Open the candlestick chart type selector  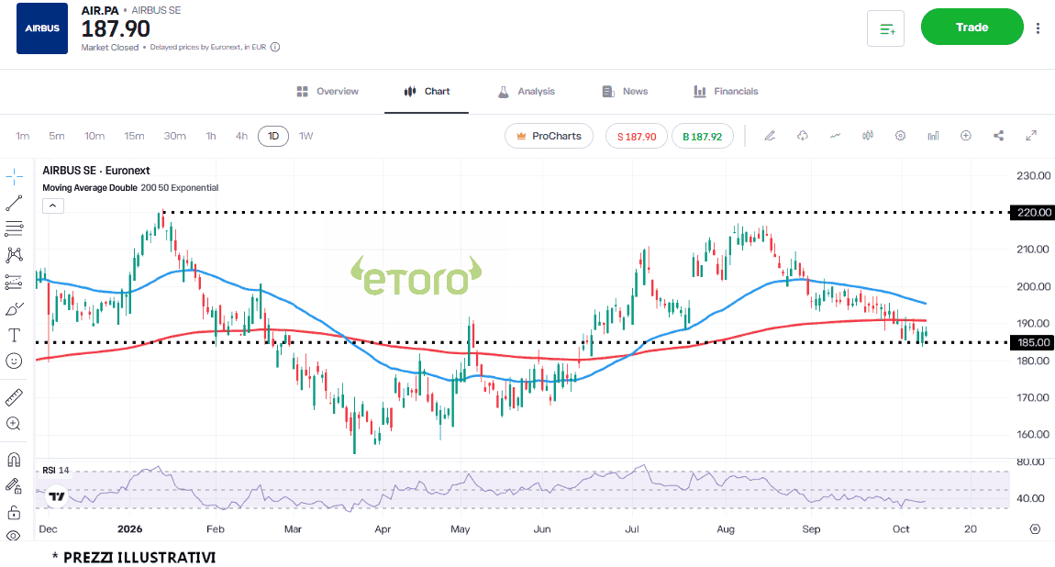point(868,136)
